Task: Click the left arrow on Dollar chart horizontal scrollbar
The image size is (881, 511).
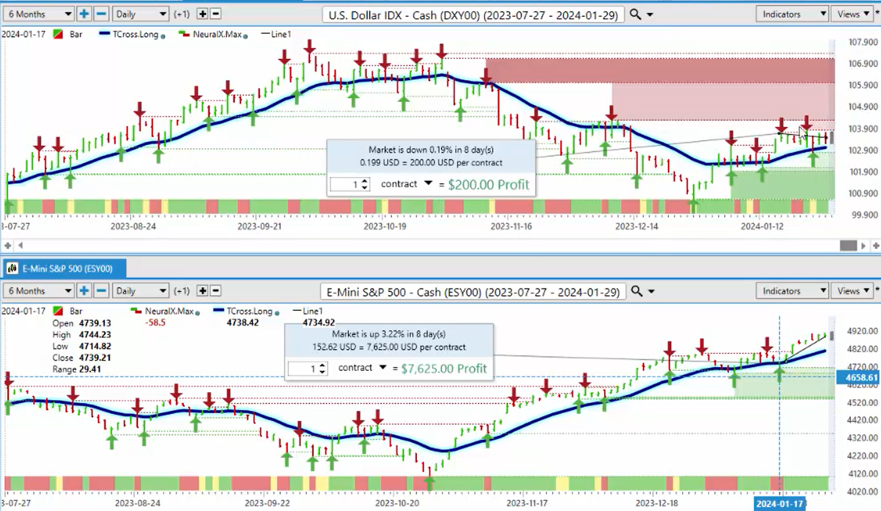Action: 20,246
